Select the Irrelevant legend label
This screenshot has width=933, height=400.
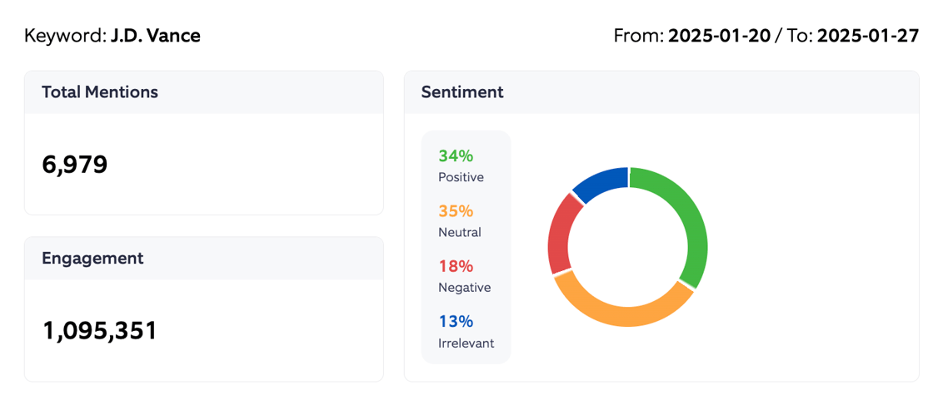[x=466, y=343]
